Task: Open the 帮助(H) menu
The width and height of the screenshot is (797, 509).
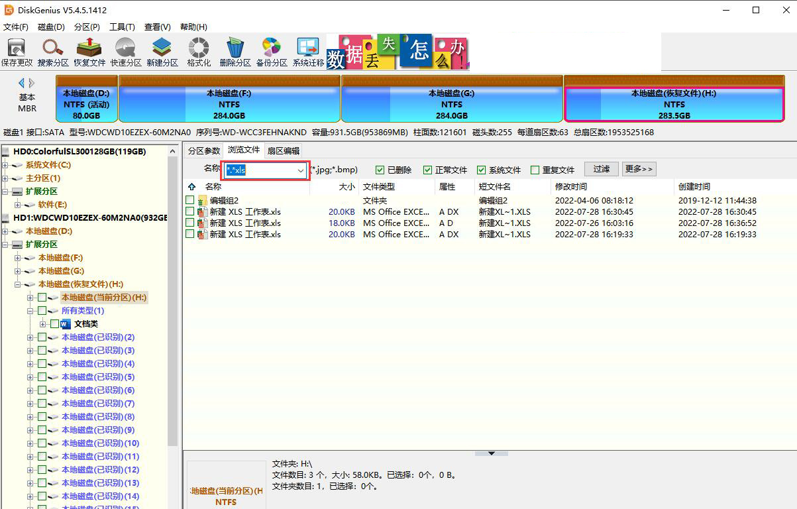Action: click(x=193, y=27)
